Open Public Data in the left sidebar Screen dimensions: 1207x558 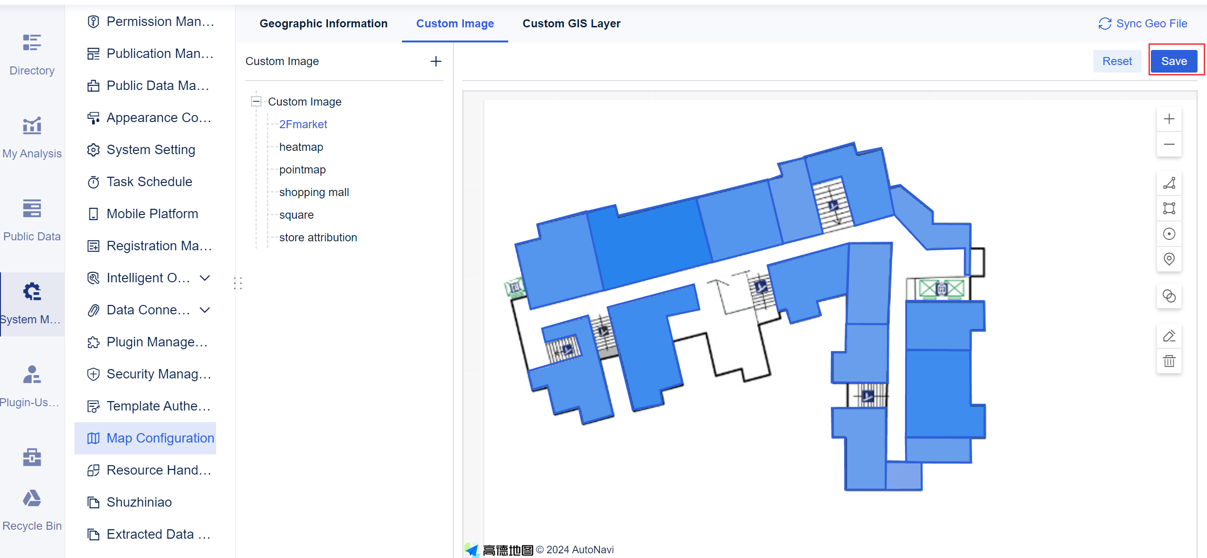(x=32, y=221)
